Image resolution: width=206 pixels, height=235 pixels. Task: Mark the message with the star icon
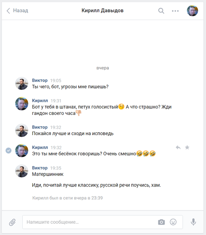tap(187, 148)
